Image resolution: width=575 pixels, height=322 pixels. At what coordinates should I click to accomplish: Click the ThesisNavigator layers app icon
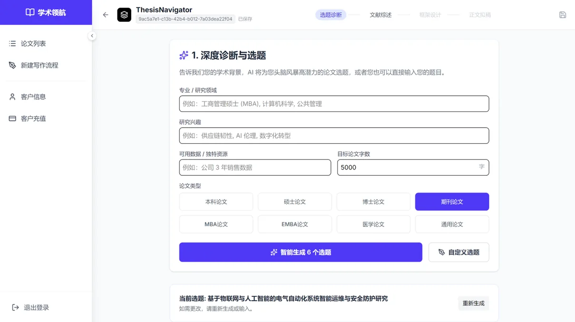tap(124, 15)
